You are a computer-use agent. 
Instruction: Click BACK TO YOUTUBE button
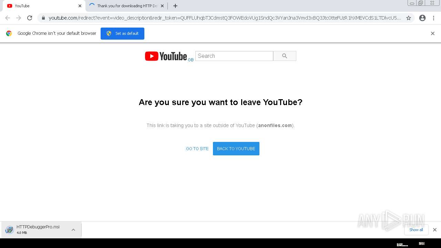point(236,149)
